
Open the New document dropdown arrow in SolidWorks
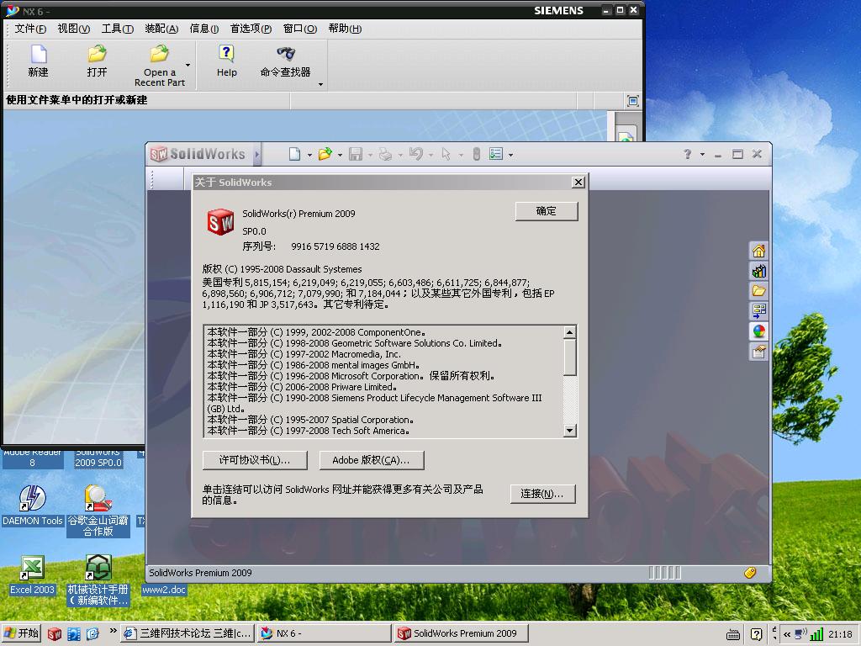tap(309, 156)
